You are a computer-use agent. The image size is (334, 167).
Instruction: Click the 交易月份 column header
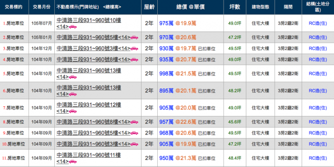pos(42,7)
